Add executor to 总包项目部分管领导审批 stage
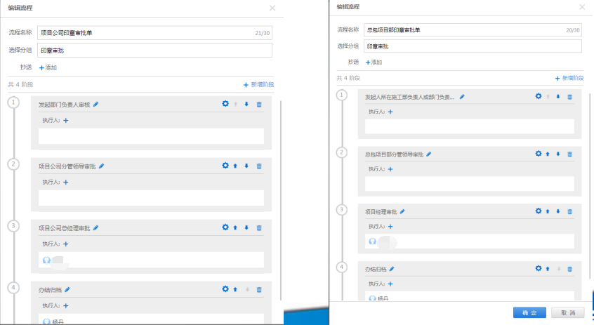594x325 pixels. click(390, 169)
